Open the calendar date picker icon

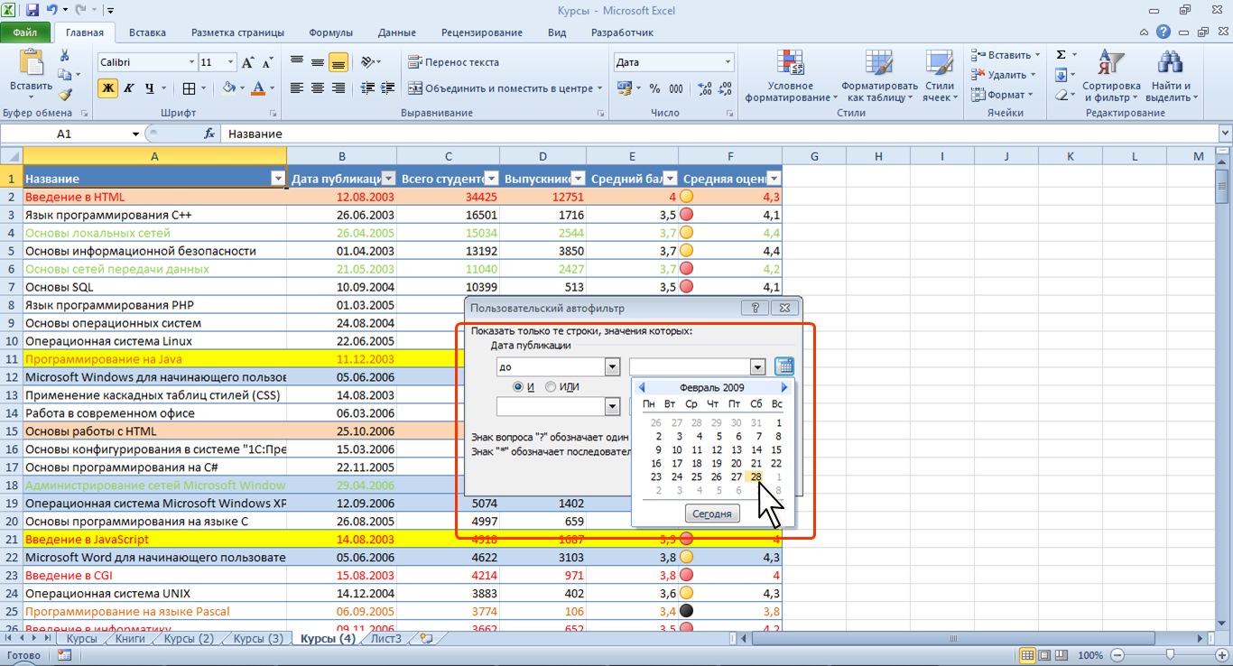(x=784, y=366)
